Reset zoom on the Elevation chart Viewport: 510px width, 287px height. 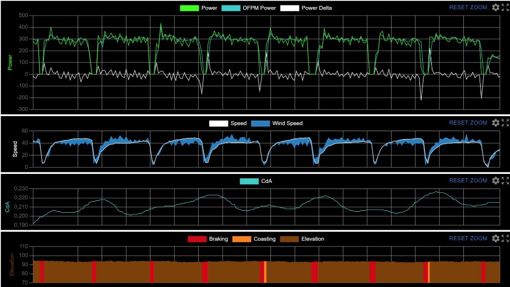point(468,239)
